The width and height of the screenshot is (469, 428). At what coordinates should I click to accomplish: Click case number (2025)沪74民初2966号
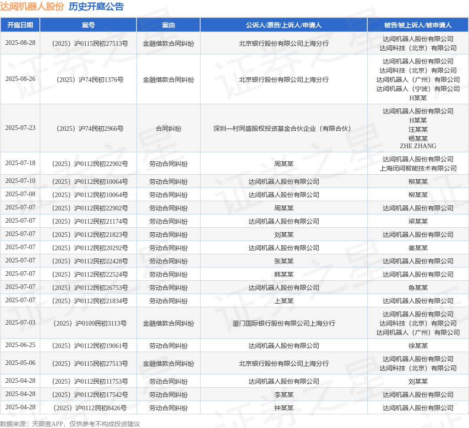tap(90, 129)
